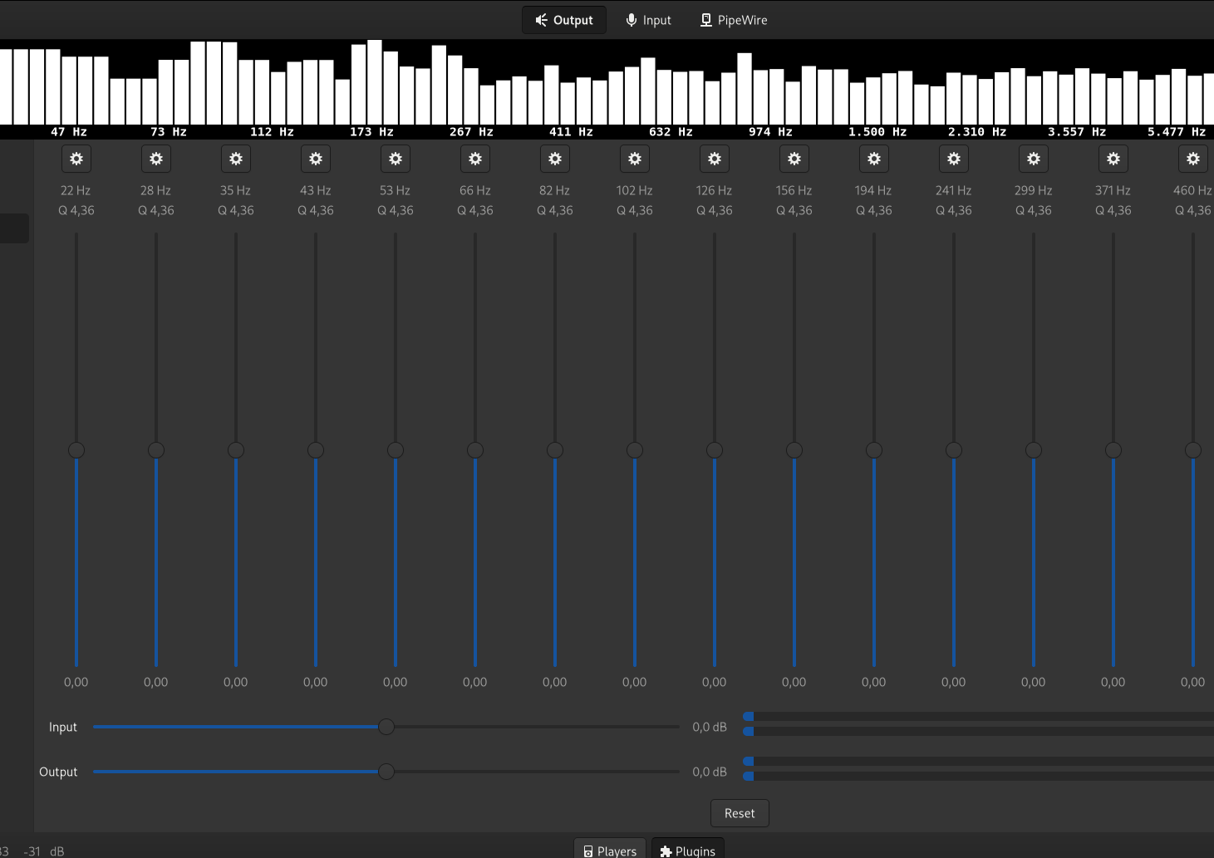Open settings gear for the 28 Hz band
Image resolution: width=1214 pixels, height=858 pixels.
tap(156, 159)
